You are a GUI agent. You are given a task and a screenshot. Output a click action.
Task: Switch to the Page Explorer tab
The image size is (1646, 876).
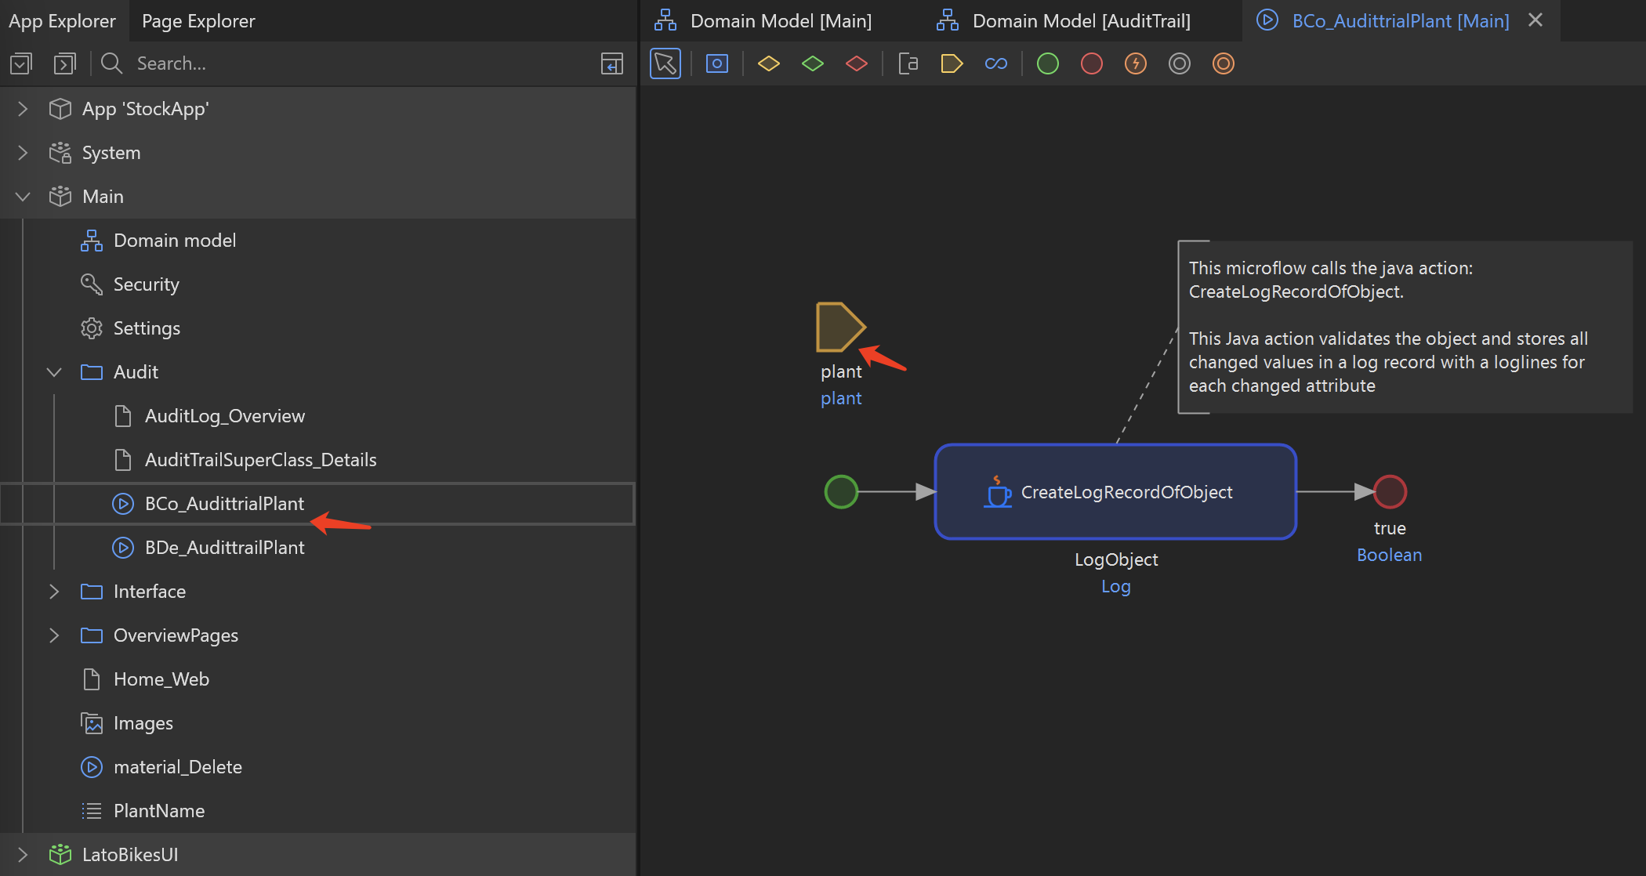(198, 21)
